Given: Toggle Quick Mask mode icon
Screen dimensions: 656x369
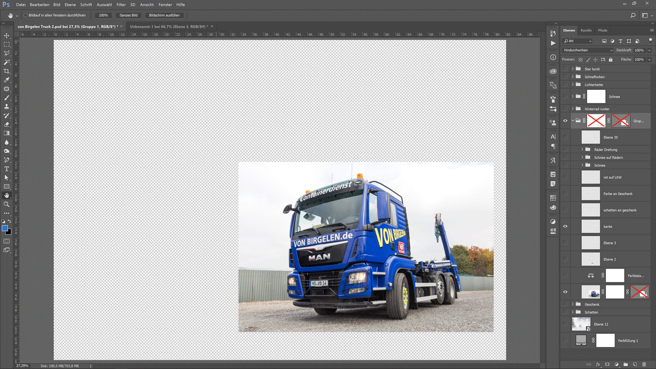Looking at the screenshot, I should pos(7,241).
